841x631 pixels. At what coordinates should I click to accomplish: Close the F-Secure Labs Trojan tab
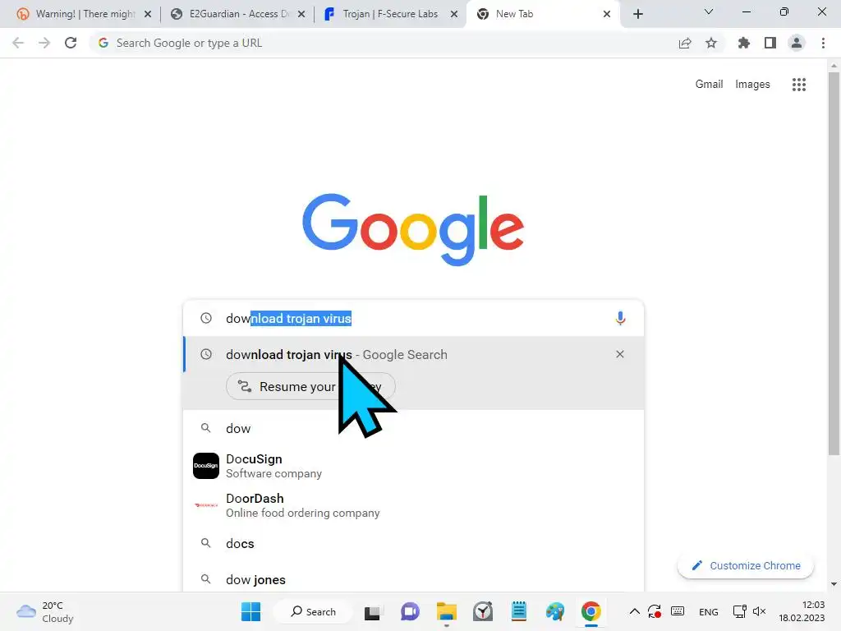coord(454,14)
